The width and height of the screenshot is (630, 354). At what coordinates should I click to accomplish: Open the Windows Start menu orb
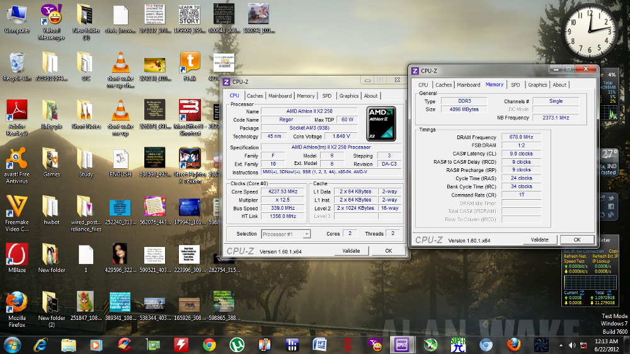coord(12,345)
